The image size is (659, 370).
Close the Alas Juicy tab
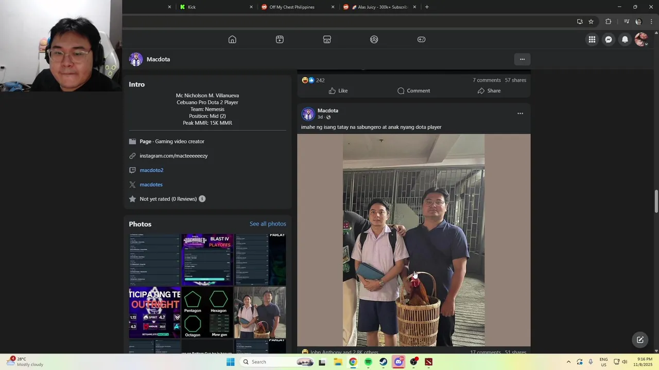414,7
